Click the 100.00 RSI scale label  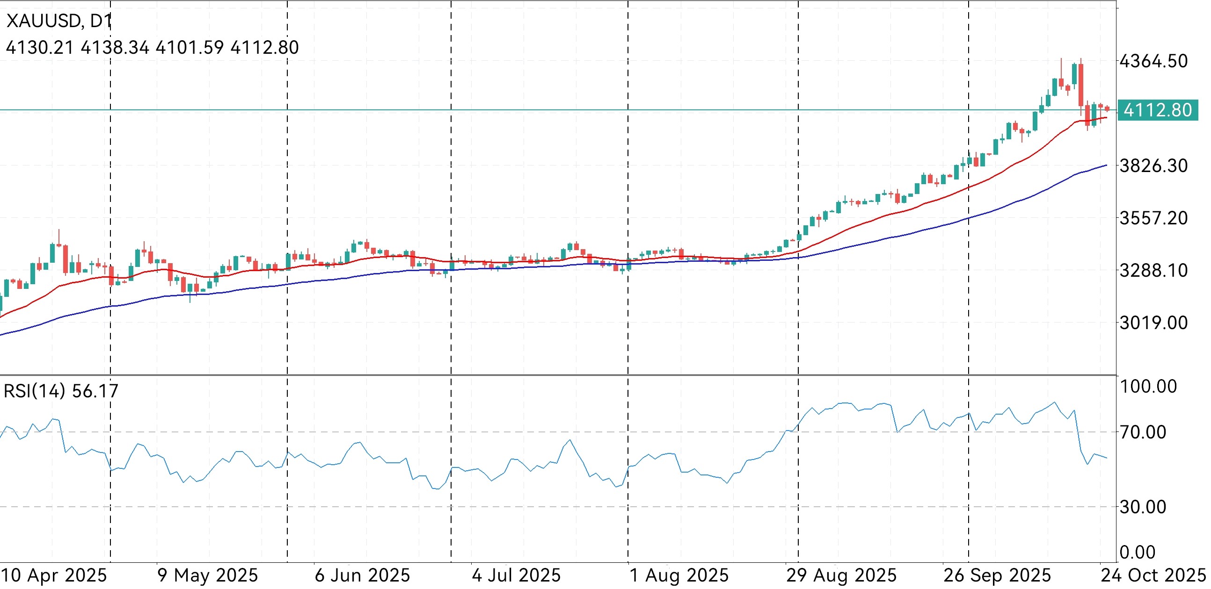point(1148,387)
